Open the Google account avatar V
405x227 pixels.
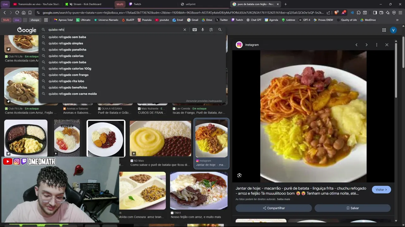[x=393, y=30]
